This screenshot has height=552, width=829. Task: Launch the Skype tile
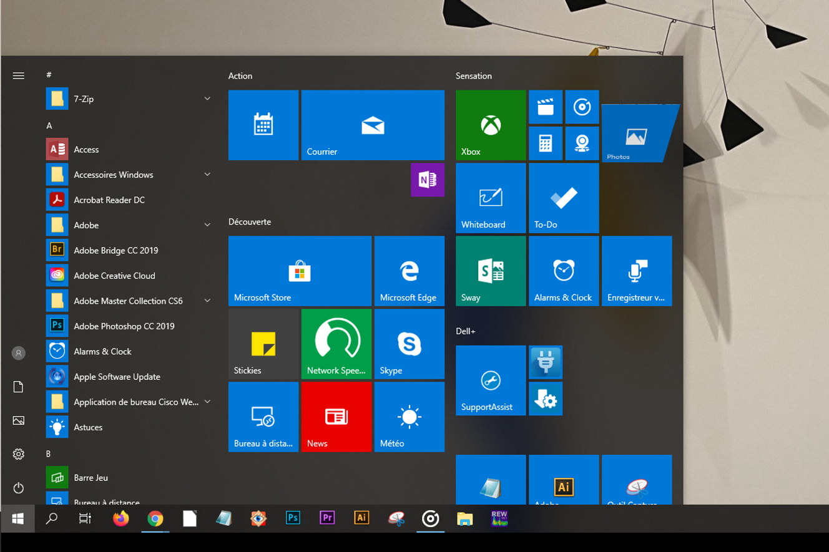click(410, 344)
